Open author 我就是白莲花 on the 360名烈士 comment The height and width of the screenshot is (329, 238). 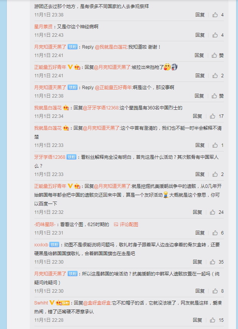(x=48, y=107)
